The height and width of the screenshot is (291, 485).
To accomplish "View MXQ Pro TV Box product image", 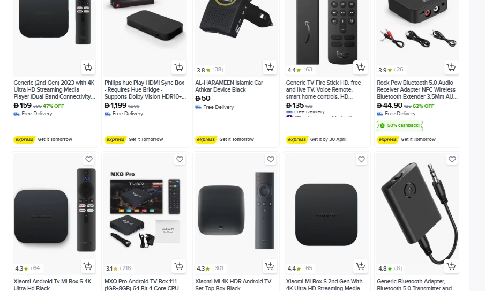I will click(145, 210).
